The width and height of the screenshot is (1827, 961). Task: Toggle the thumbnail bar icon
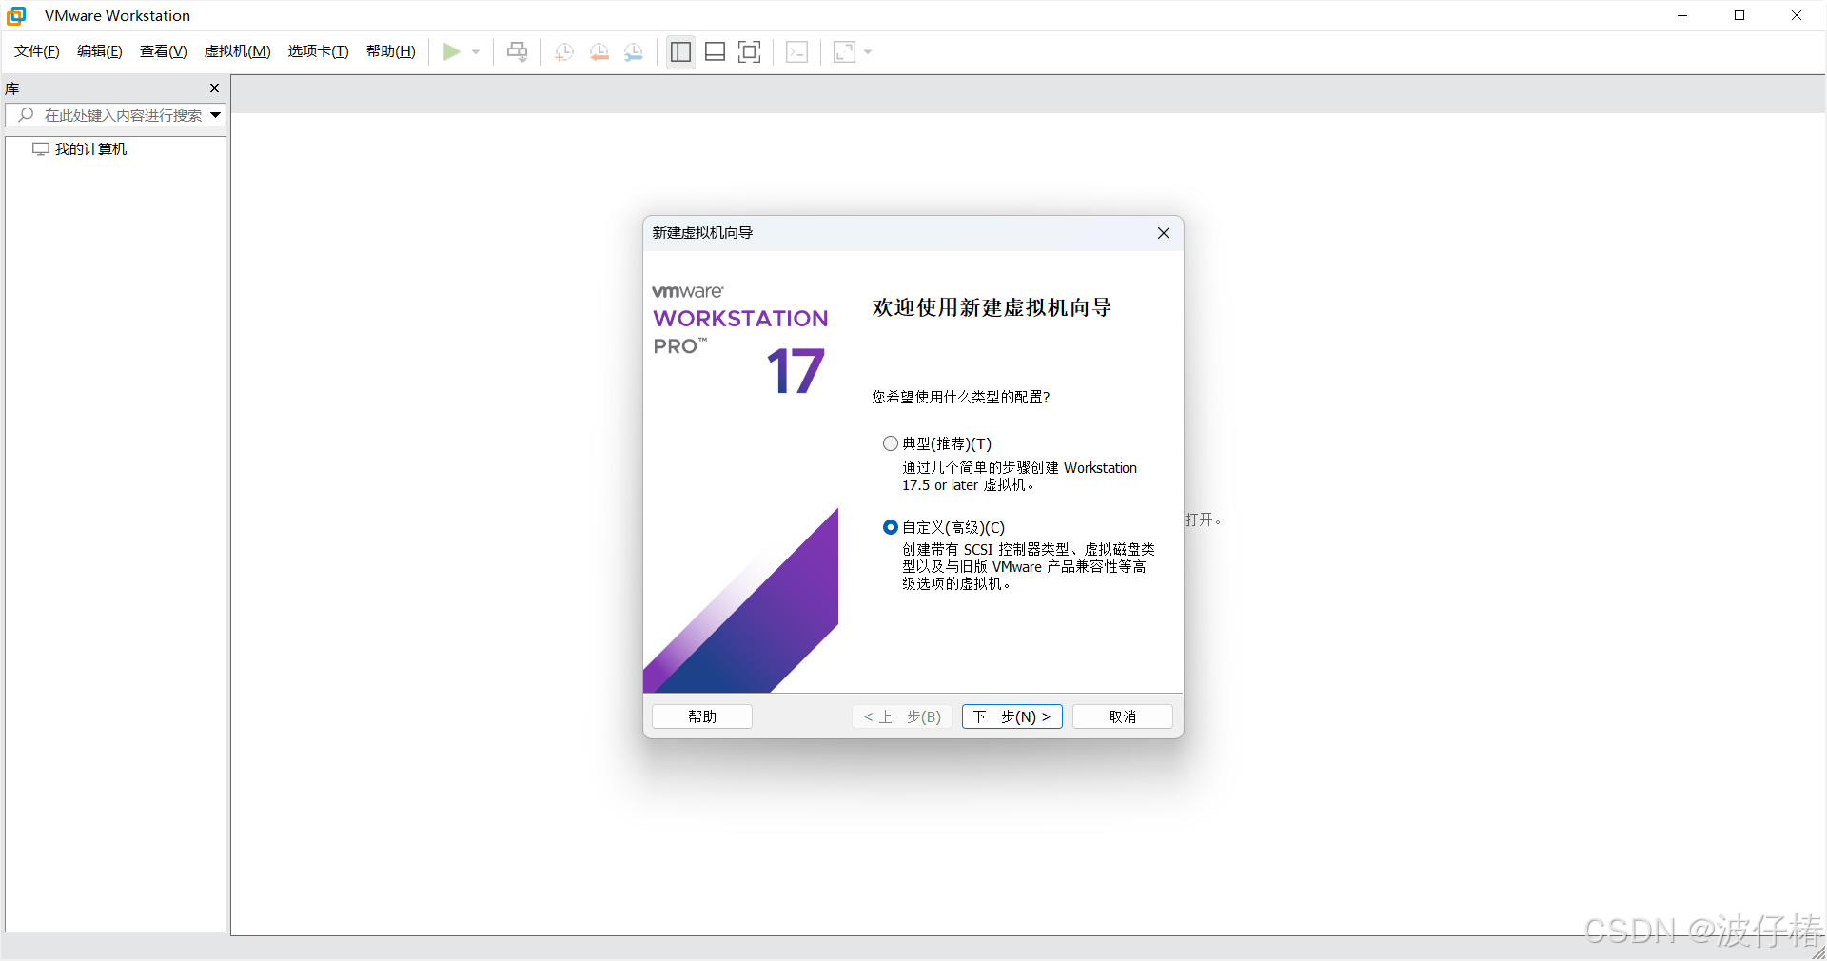715,52
